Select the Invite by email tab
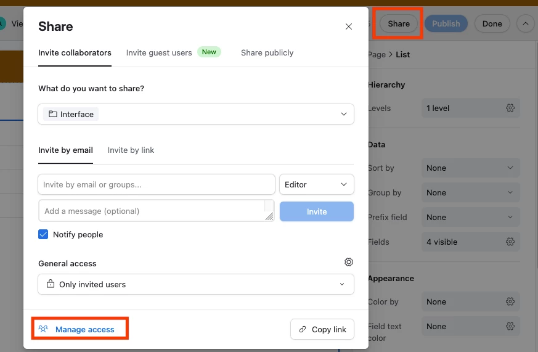The width and height of the screenshot is (538, 352). (65, 150)
